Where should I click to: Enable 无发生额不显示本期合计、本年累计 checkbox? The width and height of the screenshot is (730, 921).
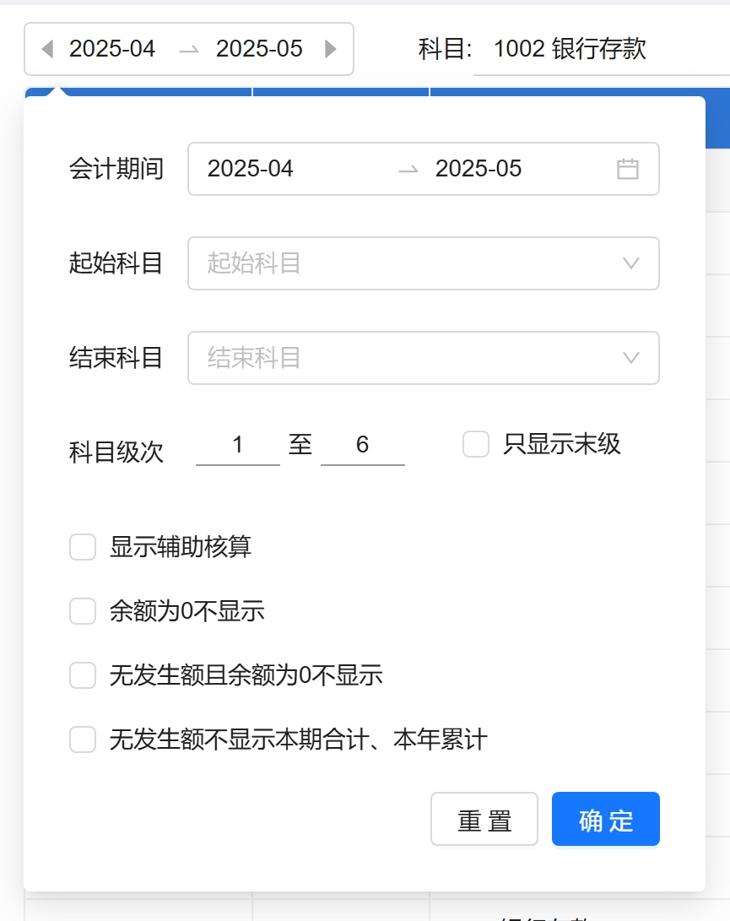point(83,740)
